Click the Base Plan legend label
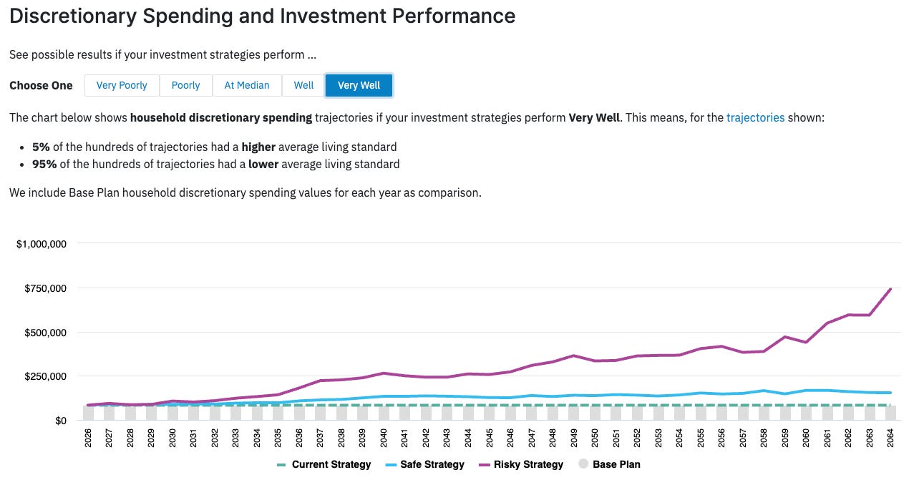Viewport: 919px width, 495px height. click(x=616, y=465)
